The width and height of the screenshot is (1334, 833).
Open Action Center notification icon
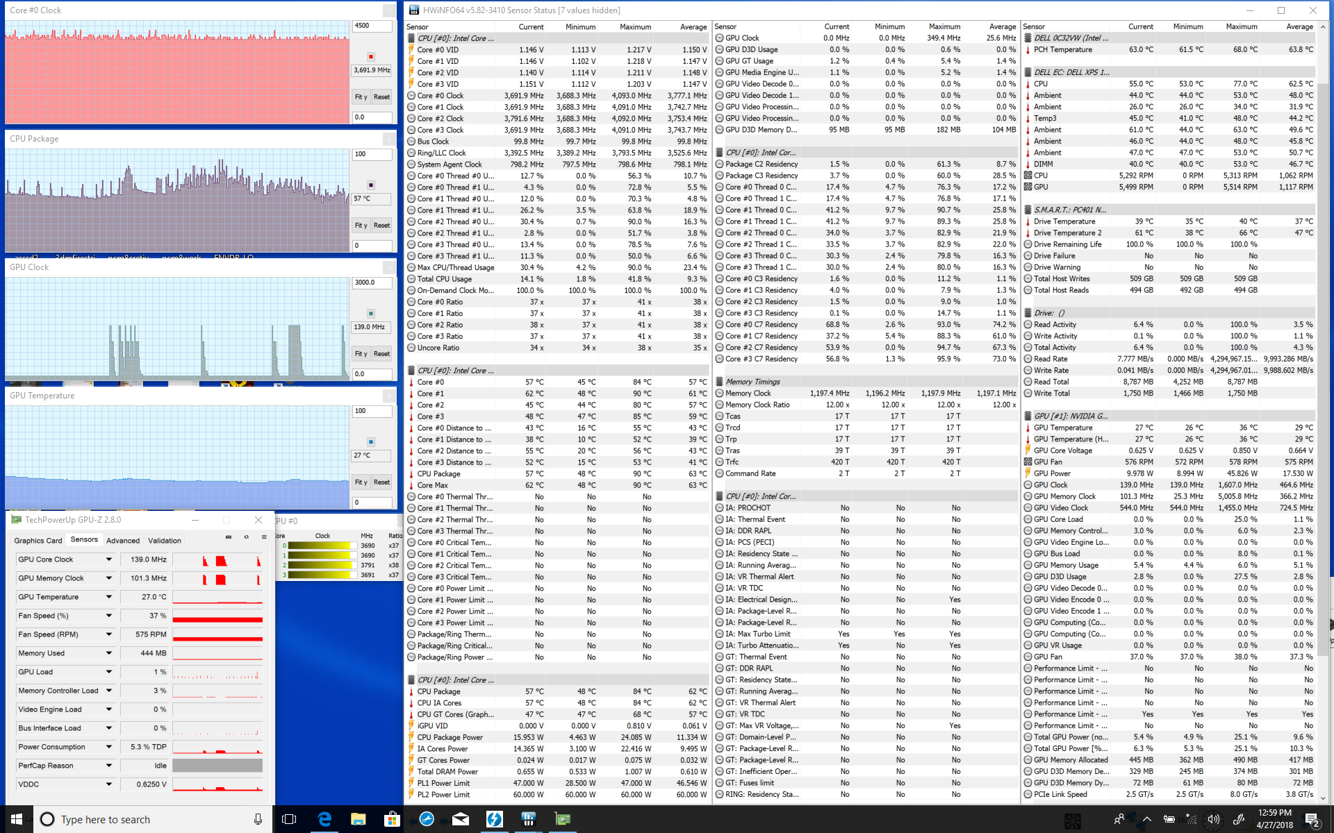point(1311,819)
